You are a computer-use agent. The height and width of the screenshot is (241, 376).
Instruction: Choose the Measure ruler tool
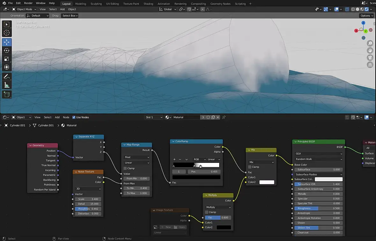(7, 85)
